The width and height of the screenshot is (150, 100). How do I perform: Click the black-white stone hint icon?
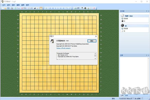point(35,8)
